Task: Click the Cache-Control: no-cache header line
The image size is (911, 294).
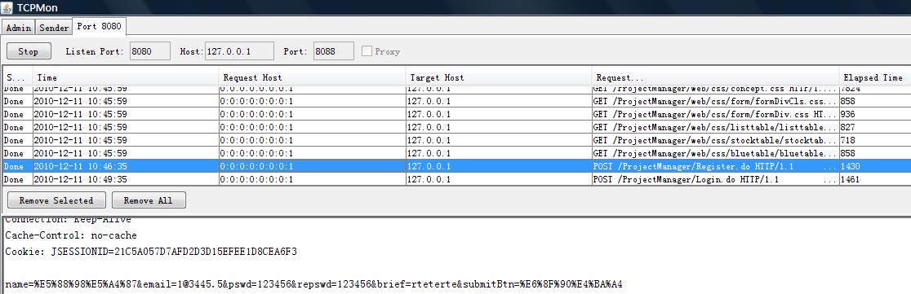Action: [x=71, y=235]
